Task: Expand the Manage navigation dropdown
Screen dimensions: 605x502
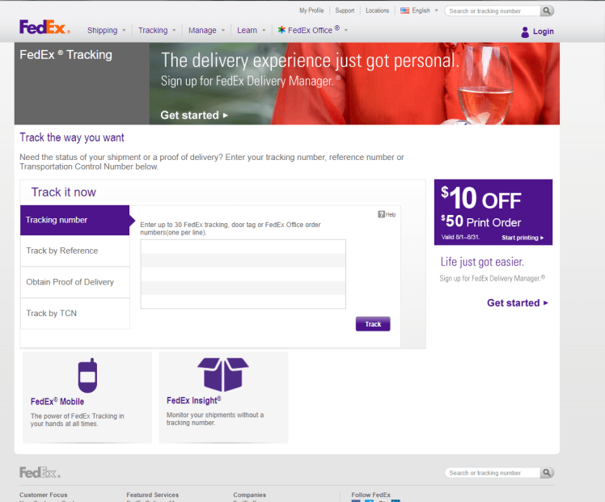Action: [x=206, y=31]
